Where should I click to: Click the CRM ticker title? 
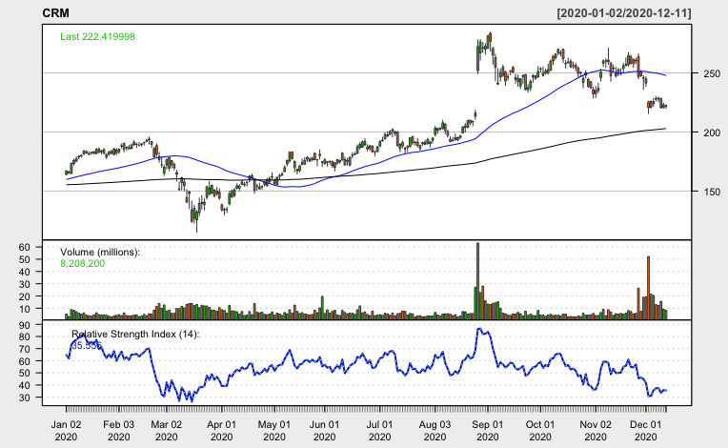tap(55, 13)
